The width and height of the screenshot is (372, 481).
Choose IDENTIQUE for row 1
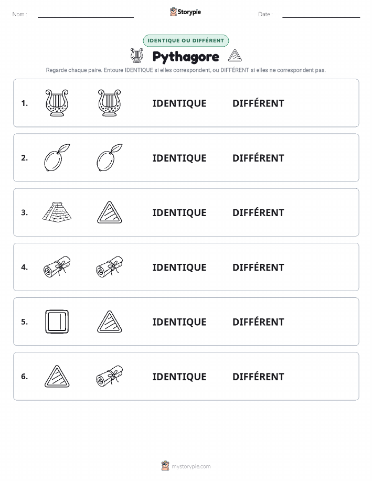pyautogui.click(x=179, y=103)
